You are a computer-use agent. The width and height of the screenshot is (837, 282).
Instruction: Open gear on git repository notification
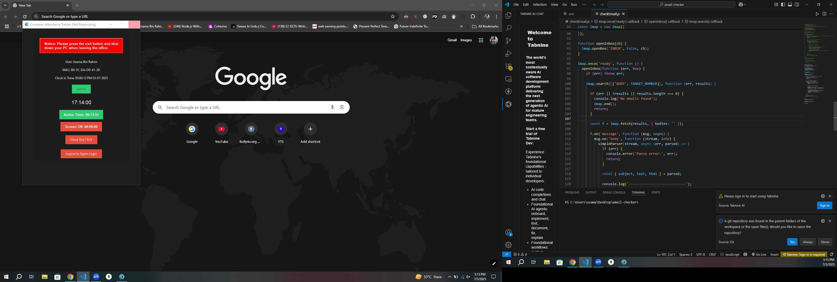tap(823, 221)
